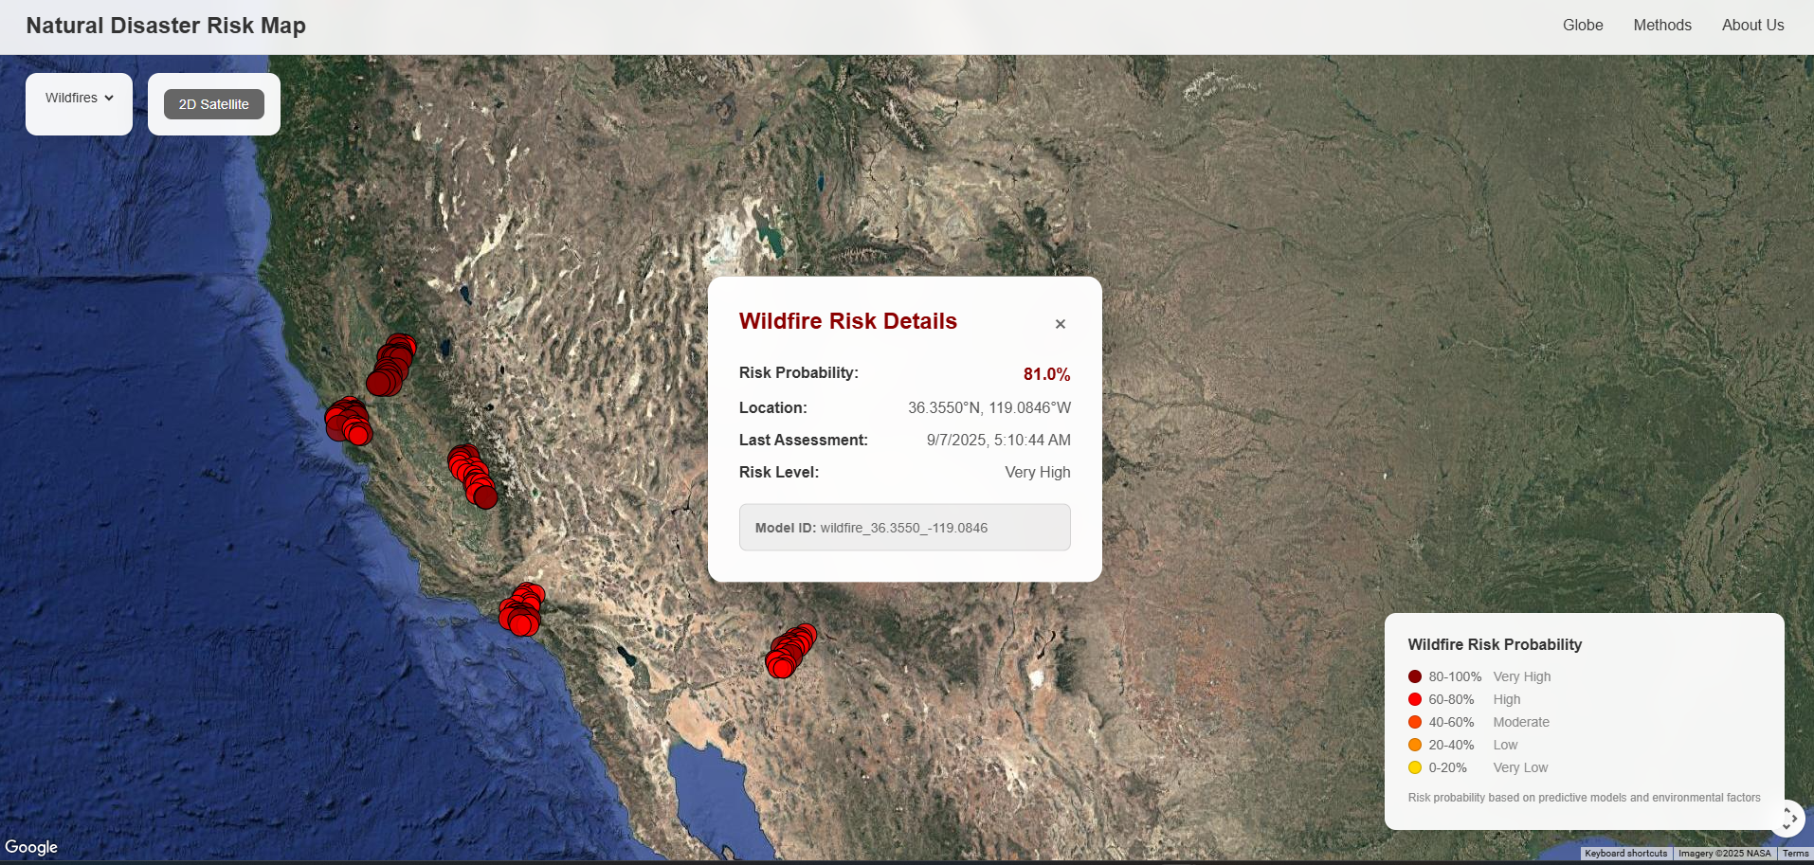Click the 81.0% risk probability value

pos(1047,374)
